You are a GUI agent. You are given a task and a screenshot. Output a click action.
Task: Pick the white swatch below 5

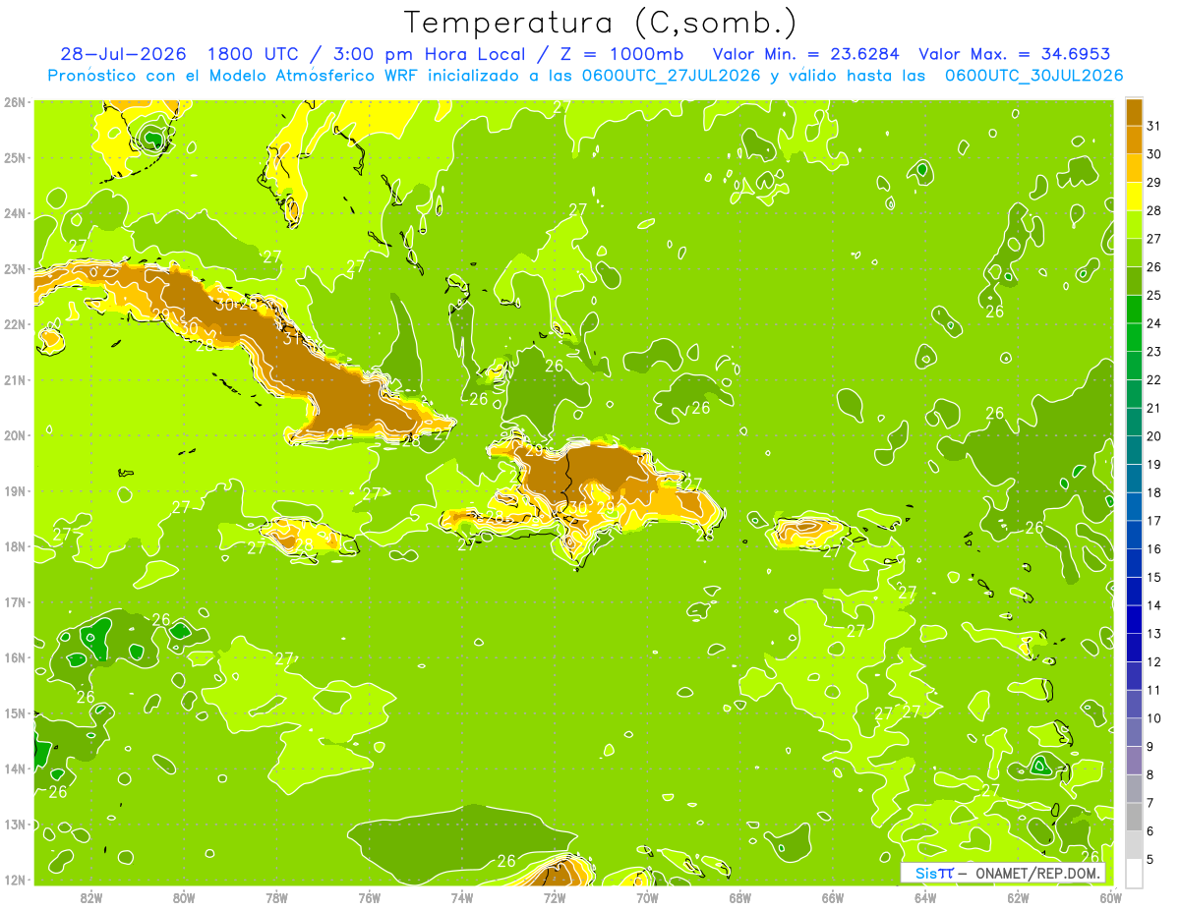[1135, 873]
